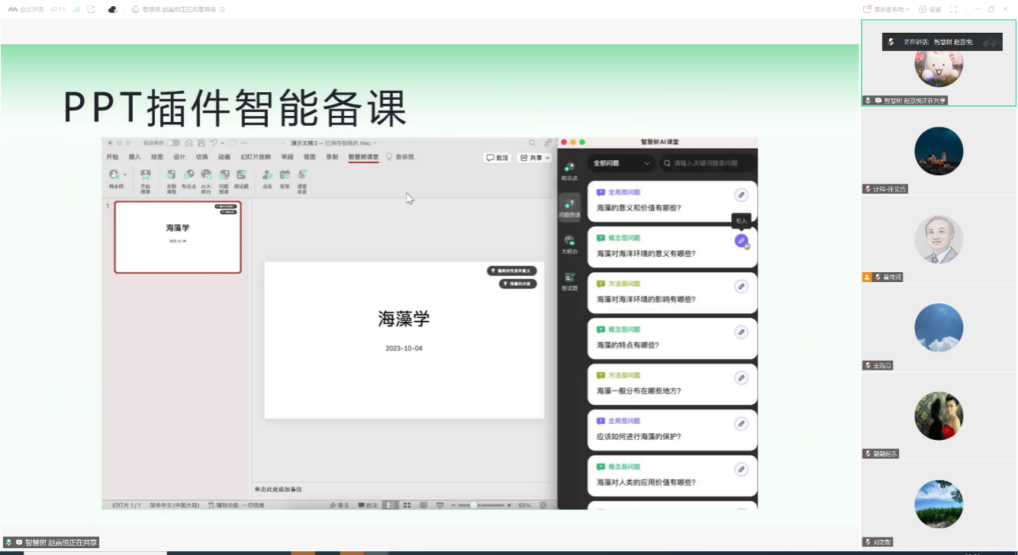Expand the 演讲者布局 layout menu
Screen dimensions: 1018x555
tap(888, 9)
